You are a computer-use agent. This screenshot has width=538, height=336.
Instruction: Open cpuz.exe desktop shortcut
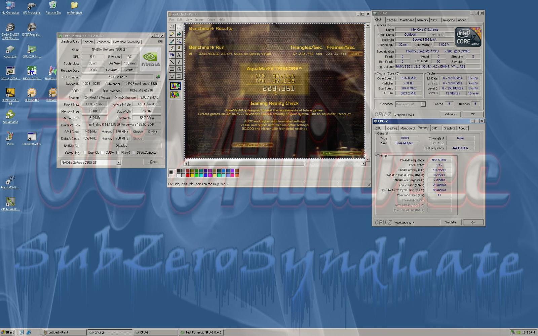10,51
